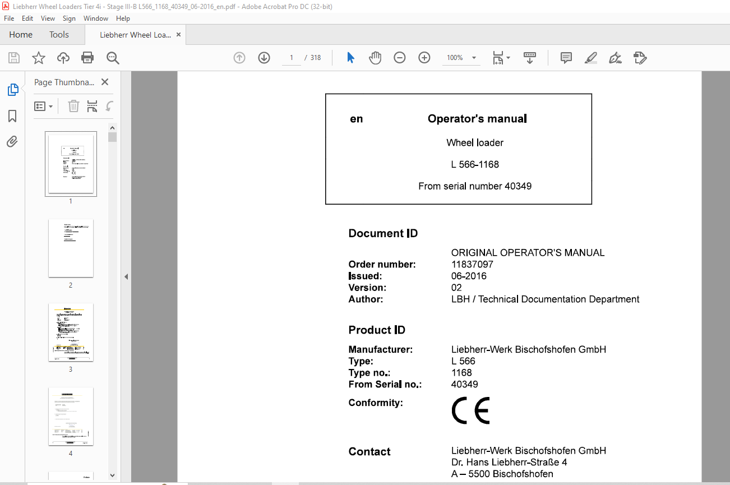Click the delete pages trash icon

(x=73, y=106)
